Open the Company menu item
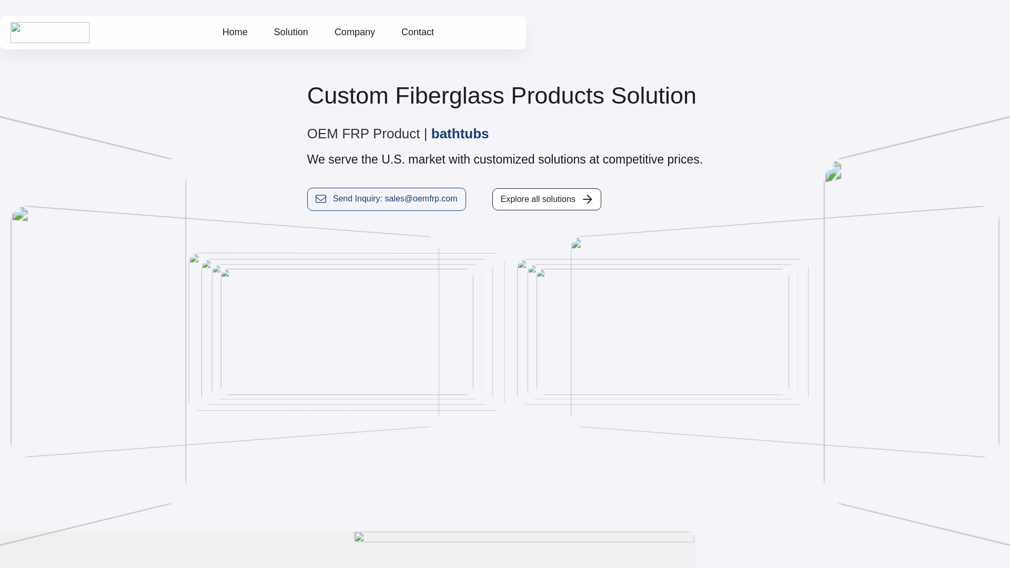 (355, 32)
